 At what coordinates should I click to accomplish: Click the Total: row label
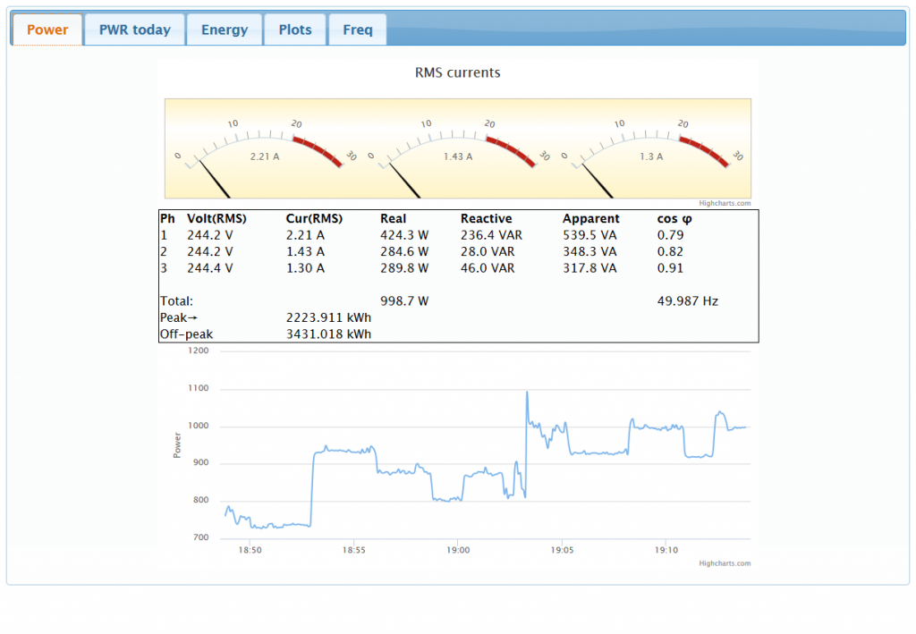[176, 301]
